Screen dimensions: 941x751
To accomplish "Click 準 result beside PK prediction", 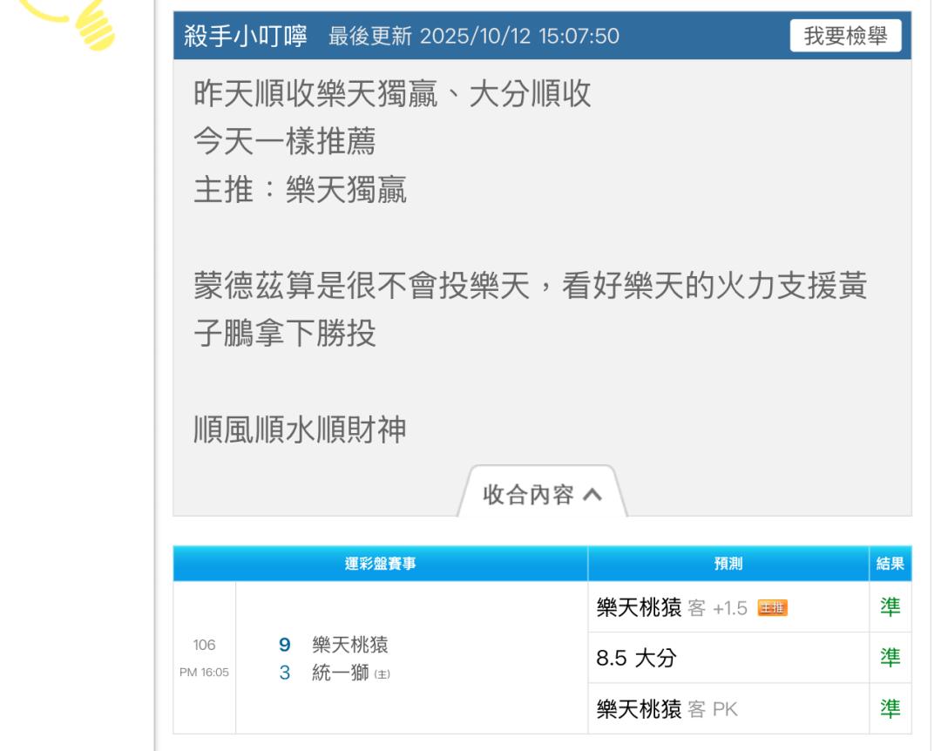I will (x=890, y=709).
